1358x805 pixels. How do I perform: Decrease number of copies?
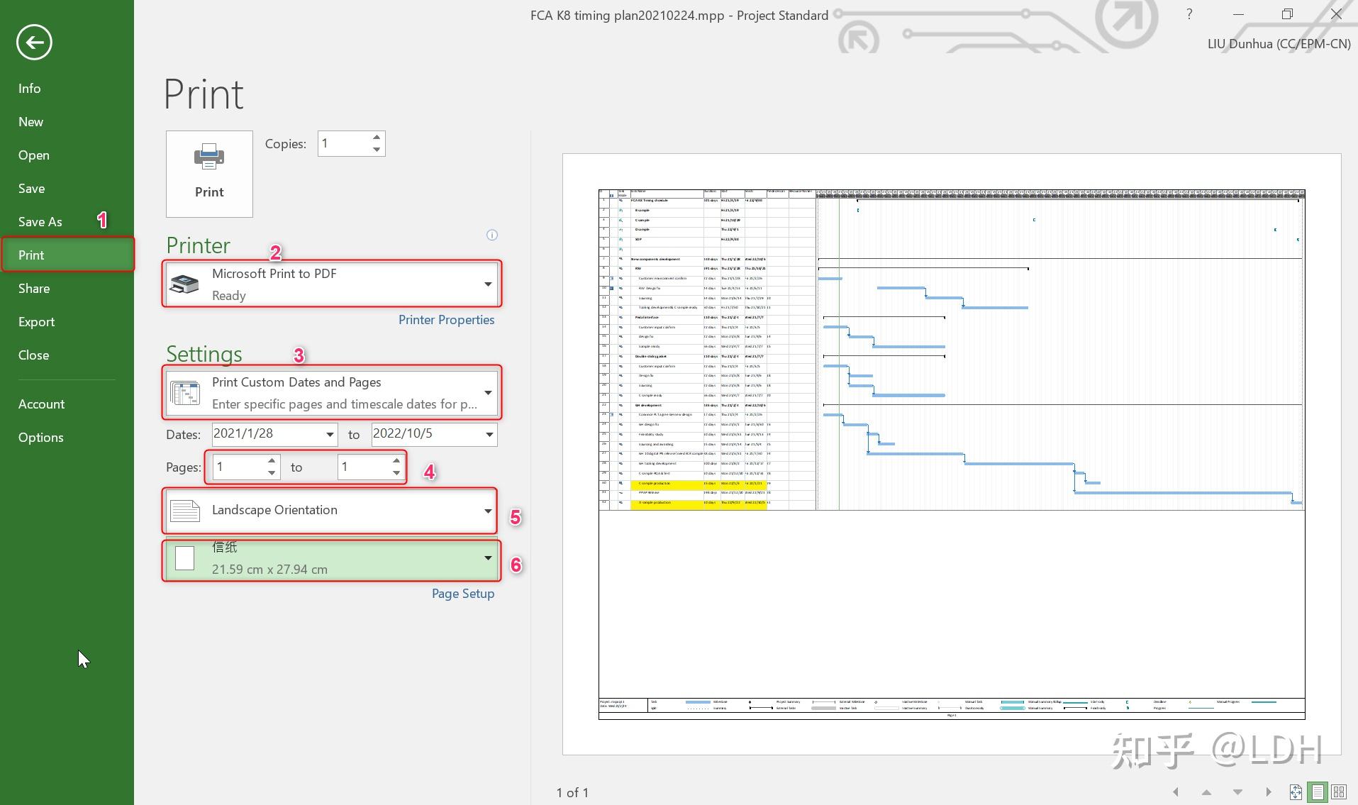(x=377, y=150)
